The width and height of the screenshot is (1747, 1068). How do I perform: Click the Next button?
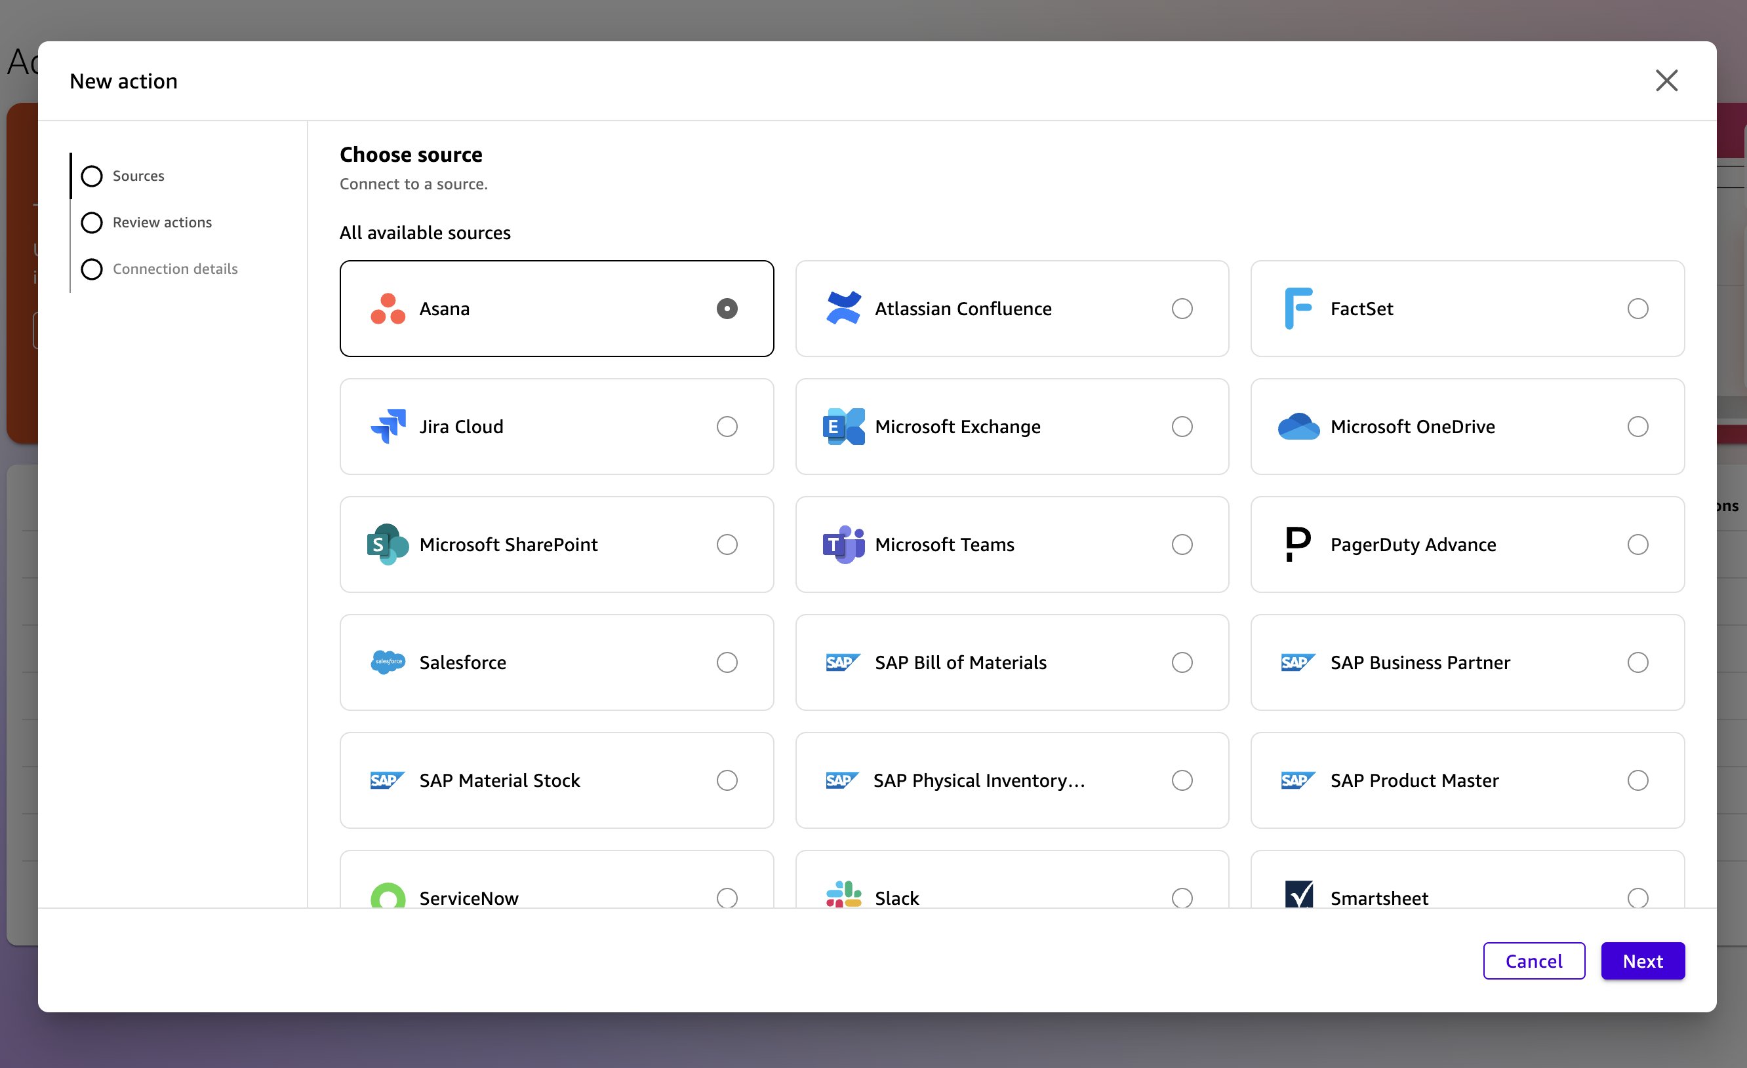click(x=1643, y=961)
